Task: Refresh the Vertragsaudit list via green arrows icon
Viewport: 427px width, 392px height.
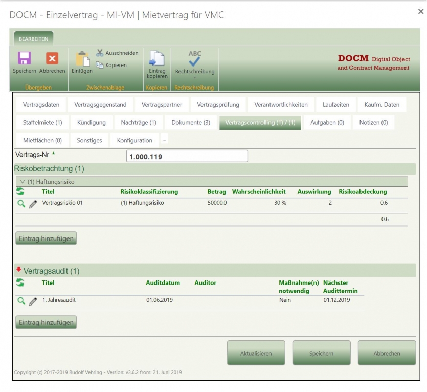Action: tap(20, 282)
